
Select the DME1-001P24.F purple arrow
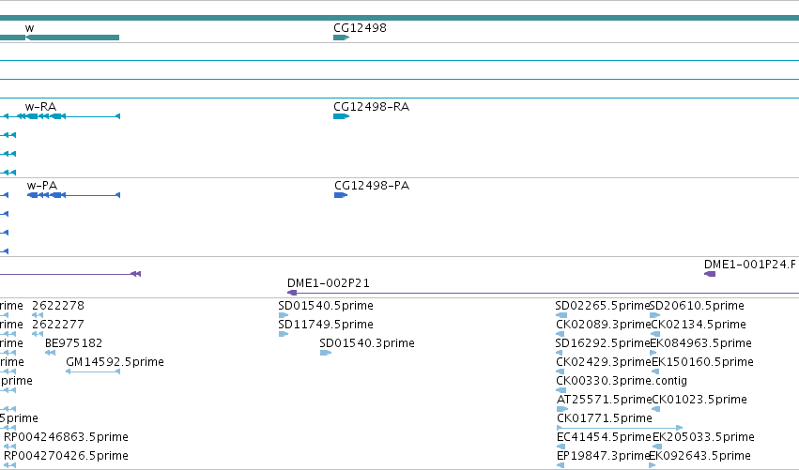[x=710, y=274]
